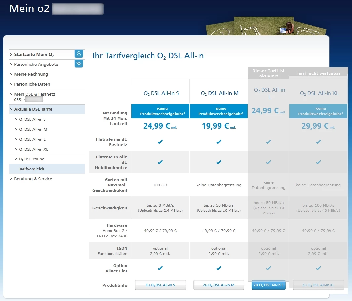352x301 pixels.
Task: Click O2 DSL All-in L column heading
Action: [269, 93]
